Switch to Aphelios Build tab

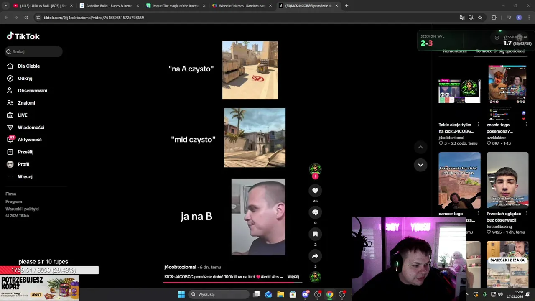point(110,5)
